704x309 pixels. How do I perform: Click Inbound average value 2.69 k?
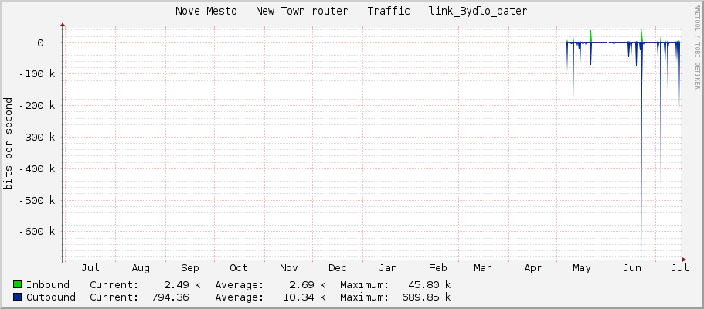pyautogui.click(x=308, y=284)
